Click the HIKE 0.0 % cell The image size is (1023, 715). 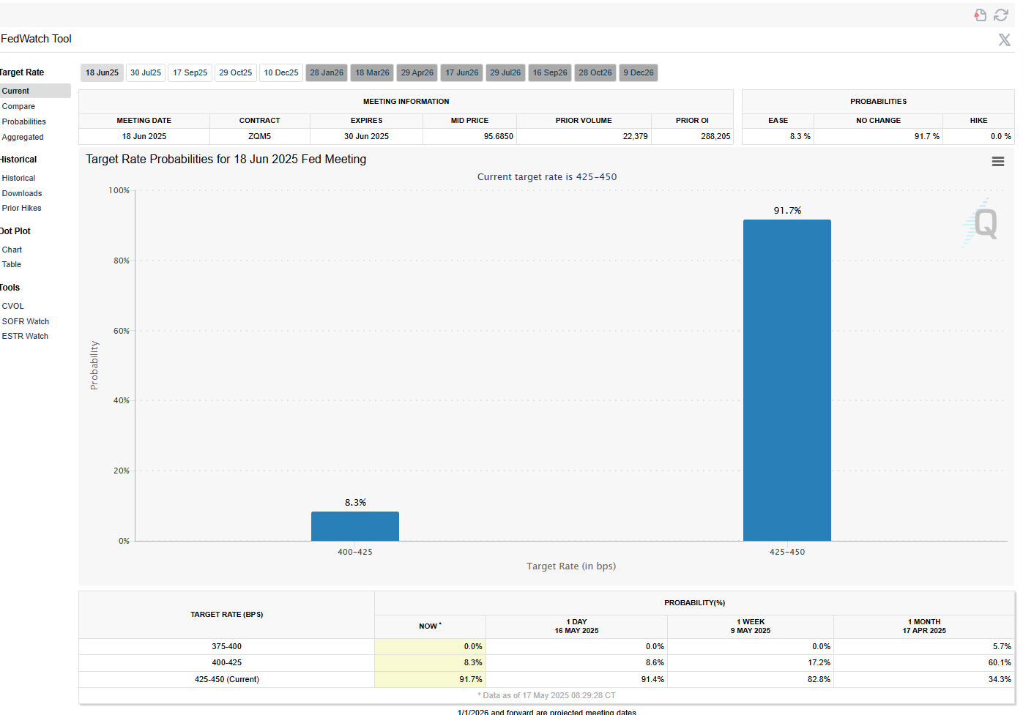pyautogui.click(x=978, y=136)
